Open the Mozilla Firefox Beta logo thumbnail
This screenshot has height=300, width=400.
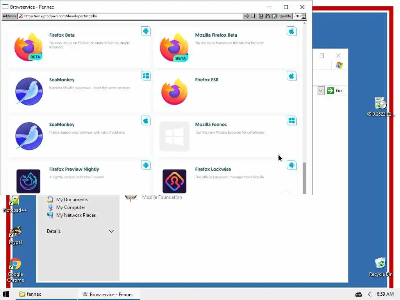pyautogui.click(x=175, y=47)
